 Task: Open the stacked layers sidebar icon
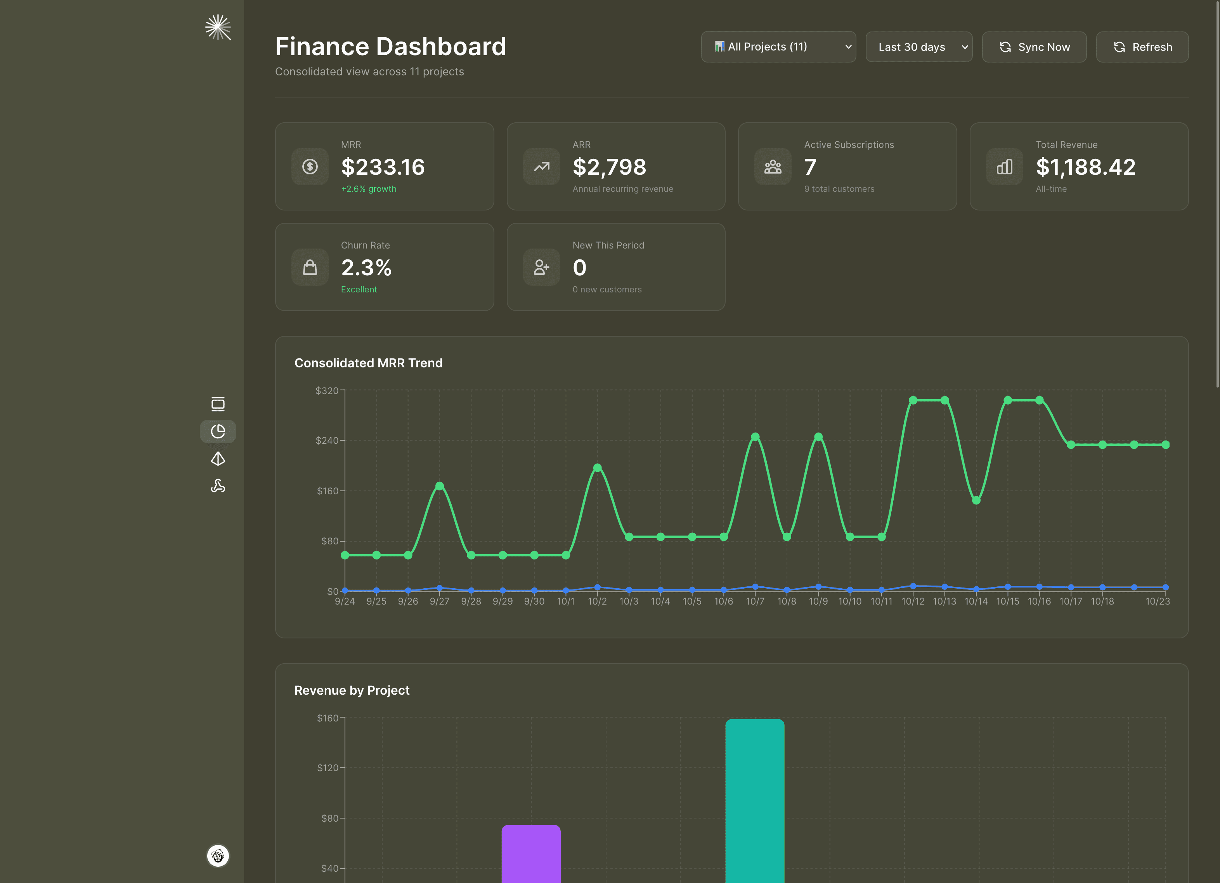(x=218, y=404)
